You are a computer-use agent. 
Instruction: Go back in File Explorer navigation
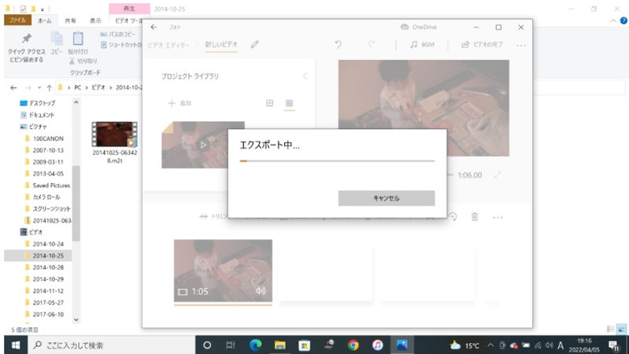pyautogui.click(x=13, y=87)
